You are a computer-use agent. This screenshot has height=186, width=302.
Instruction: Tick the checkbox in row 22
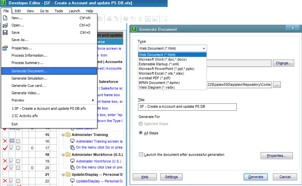pos(18,181)
